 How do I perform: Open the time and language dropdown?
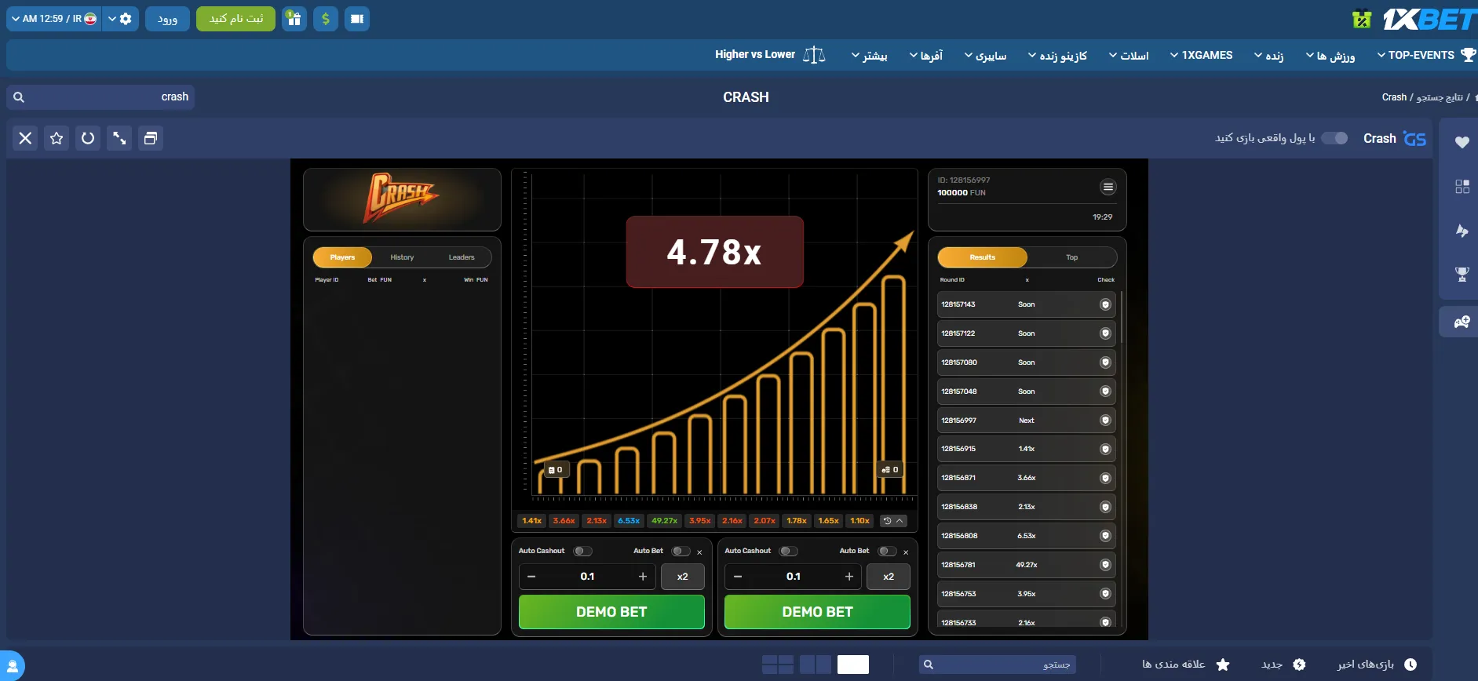[54, 19]
